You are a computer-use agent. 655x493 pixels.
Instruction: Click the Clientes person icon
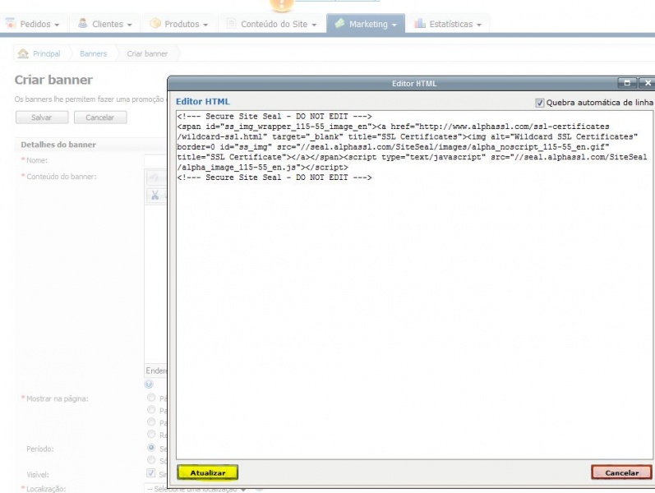coord(83,23)
